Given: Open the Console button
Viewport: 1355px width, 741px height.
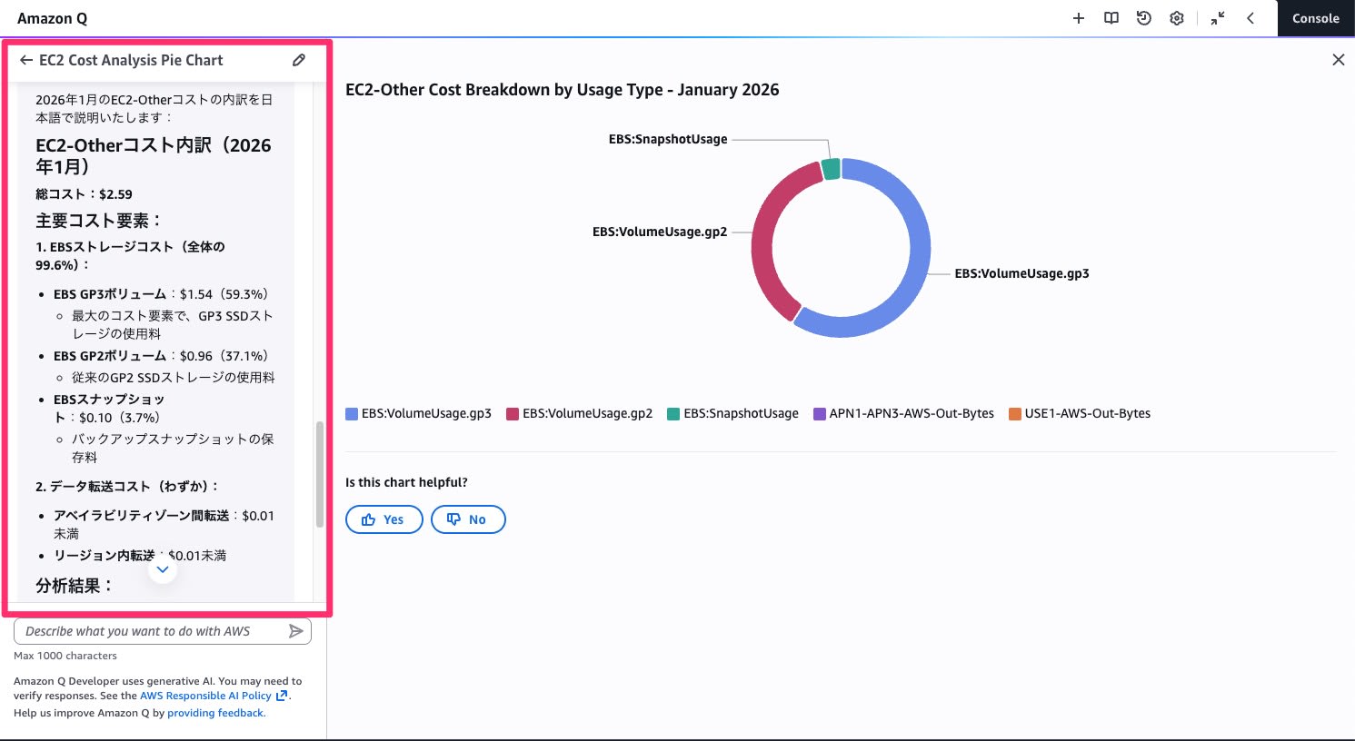Looking at the screenshot, I should tap(1316, 18).
